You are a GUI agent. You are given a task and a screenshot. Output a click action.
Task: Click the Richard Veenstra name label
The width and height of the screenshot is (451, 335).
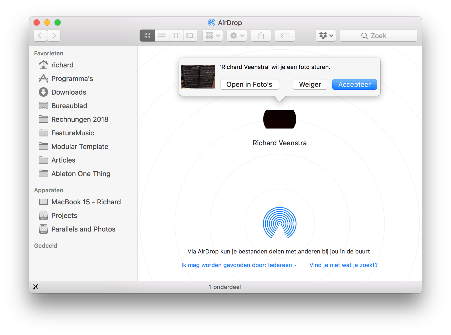pos(280,143)
